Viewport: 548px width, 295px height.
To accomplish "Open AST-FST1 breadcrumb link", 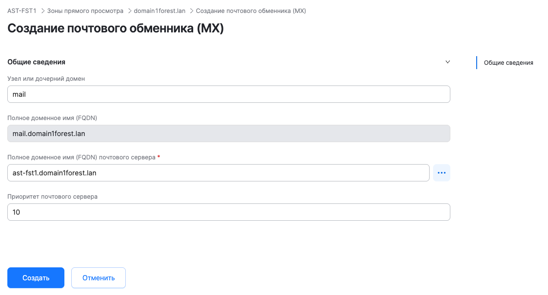I will [x=22, y=11].
